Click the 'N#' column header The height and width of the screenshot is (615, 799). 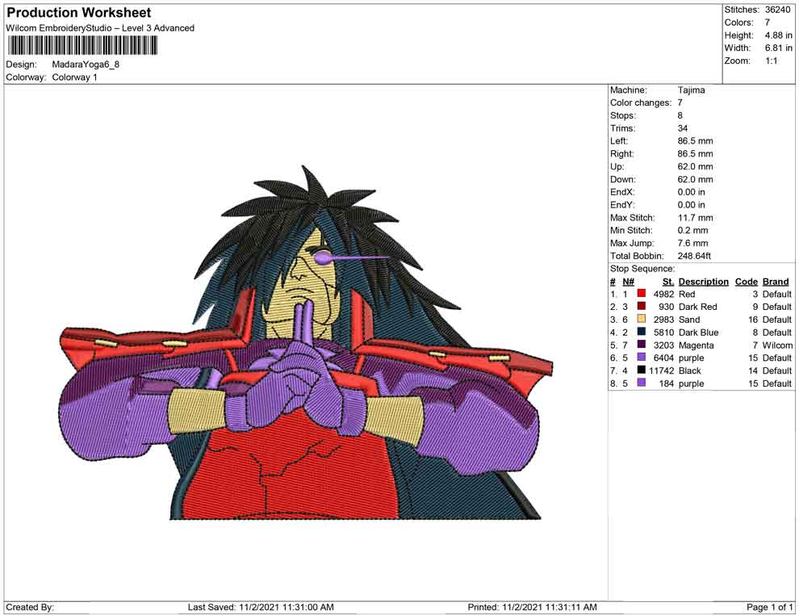[x=628, y=281]
